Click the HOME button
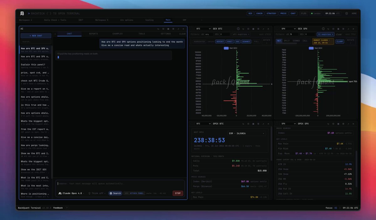The height and width of the screenshot is (220, 376). (354, 13)
